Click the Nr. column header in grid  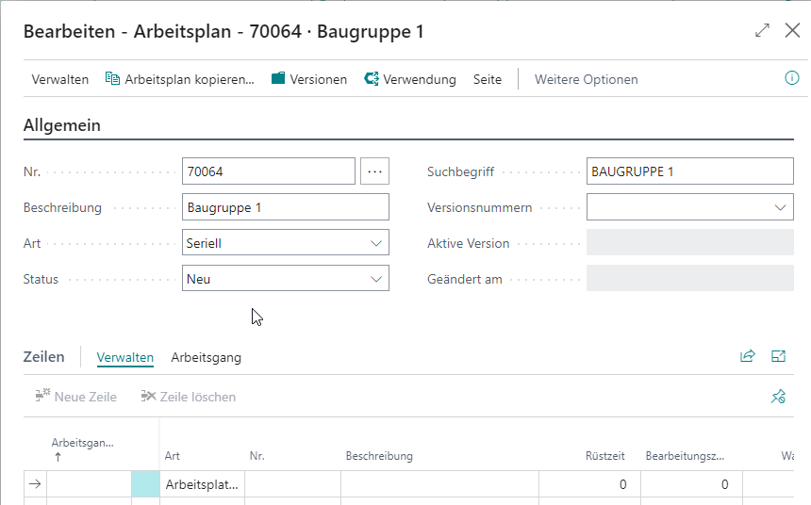click(257, 456)
